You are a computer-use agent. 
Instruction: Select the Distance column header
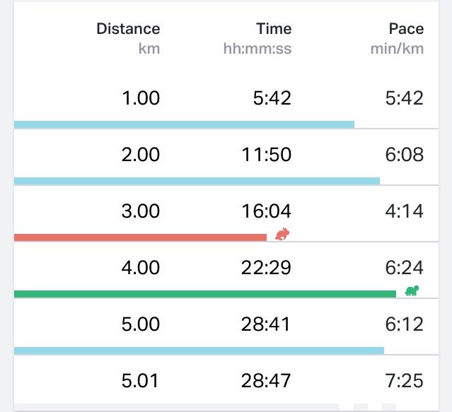click(128, 29)
